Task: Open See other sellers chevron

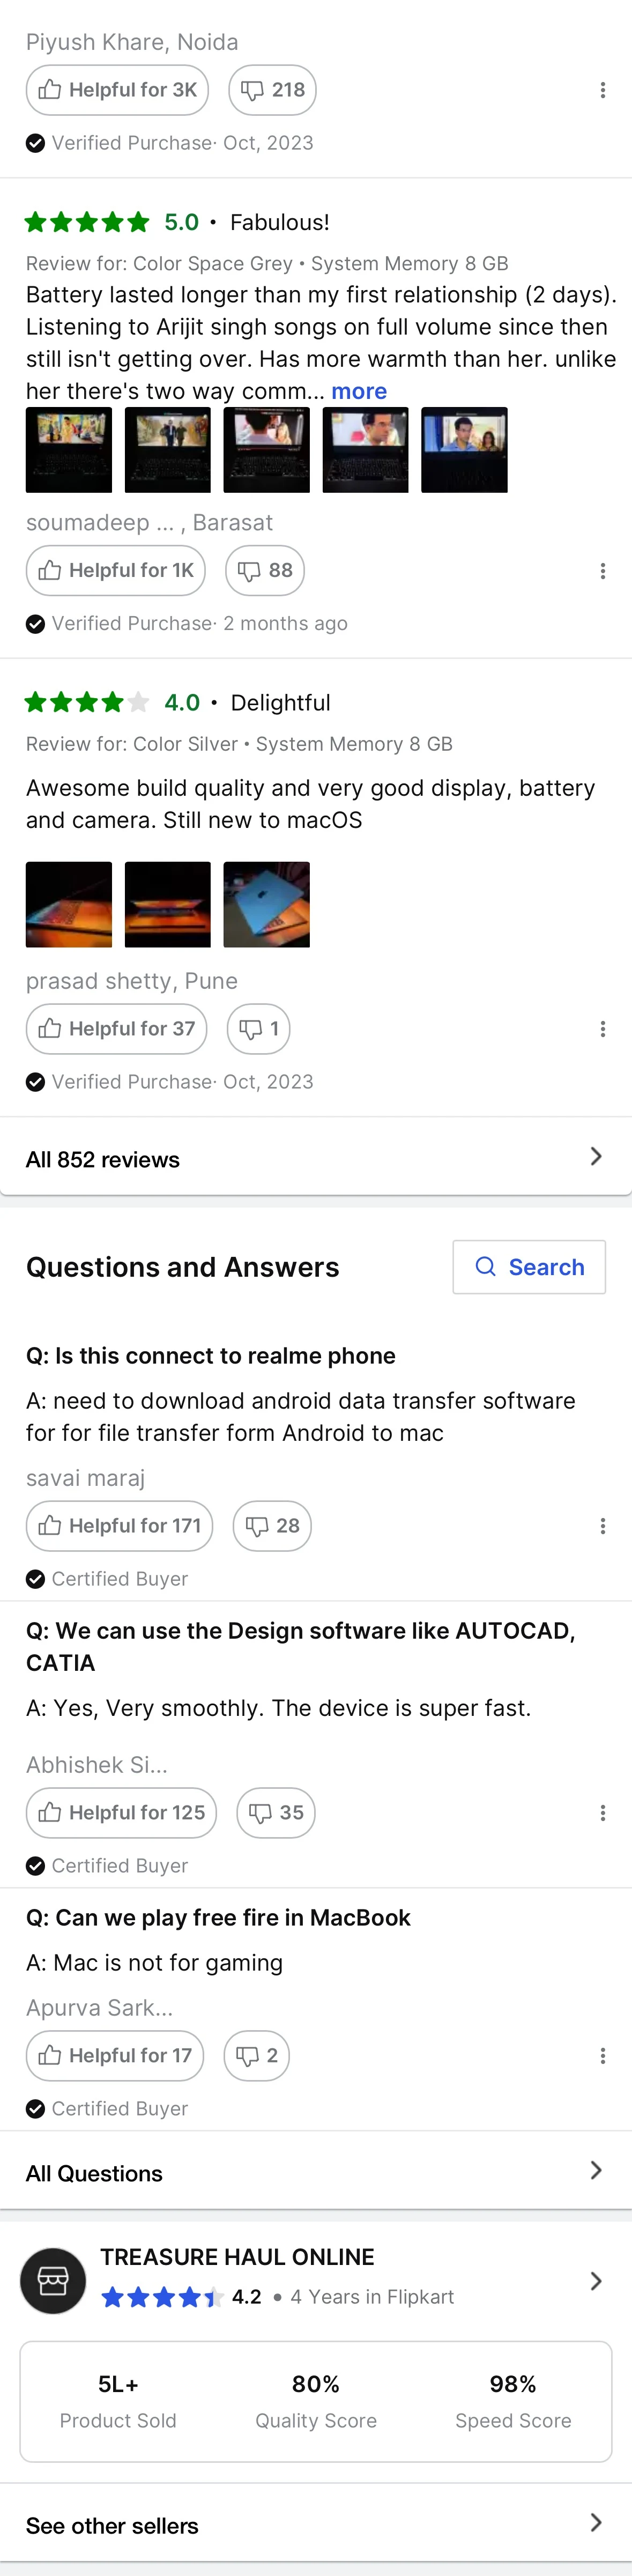Action: (596, 2522)
